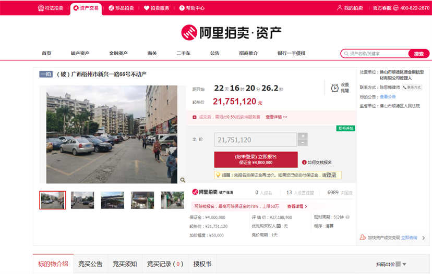Increase bid with the plus stepper
Screen dimensions: 432x274
tap(303, 136)
